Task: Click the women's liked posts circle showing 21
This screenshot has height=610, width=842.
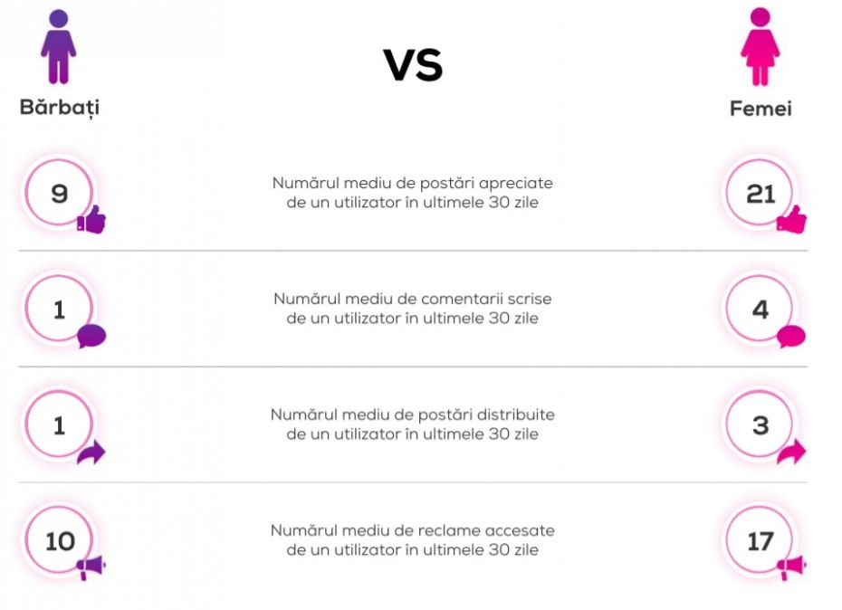Action: click(760, 193)
